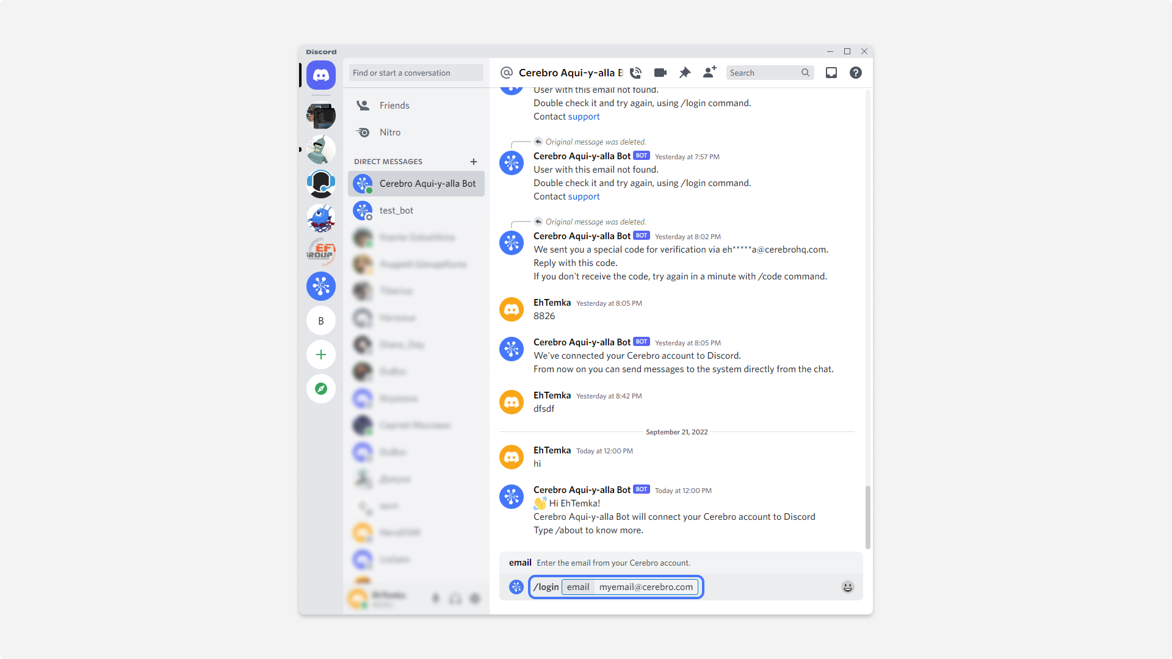Click the support link in the bot message
Viewport: 1172px width, 659px height.
click(583, 196)
